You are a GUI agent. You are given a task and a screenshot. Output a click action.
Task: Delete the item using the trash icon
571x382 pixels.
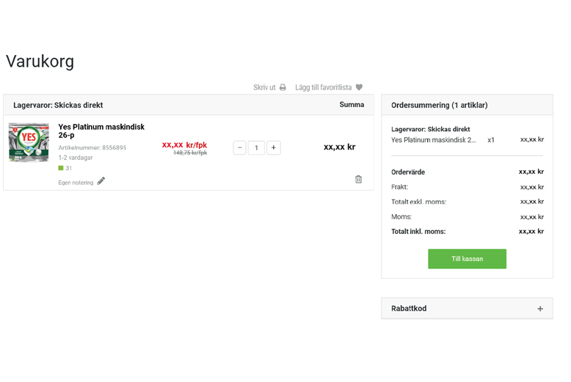[x=358, y=179]
